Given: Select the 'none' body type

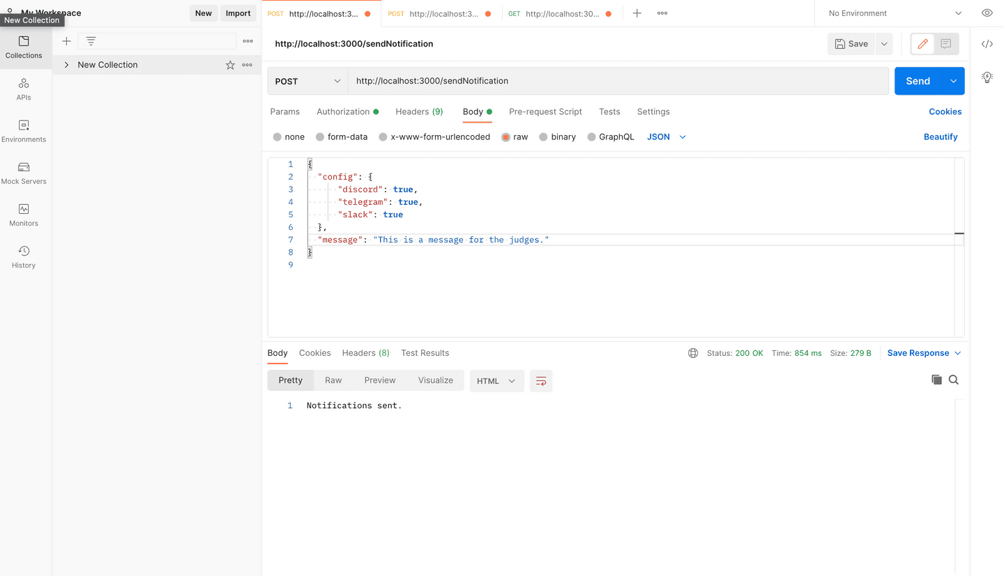Looking at the screenshot, I should coord(277,137).
